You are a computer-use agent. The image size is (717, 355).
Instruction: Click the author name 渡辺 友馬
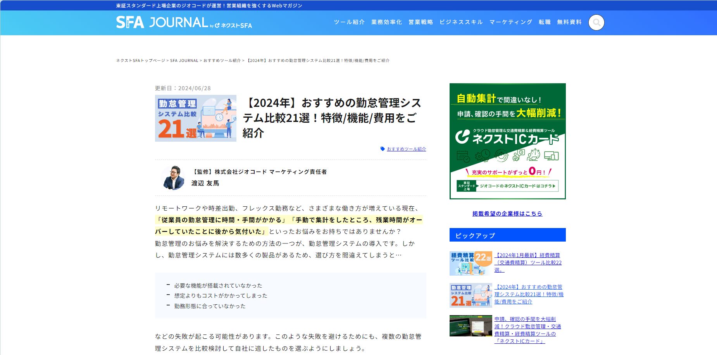tap(205, 183)
